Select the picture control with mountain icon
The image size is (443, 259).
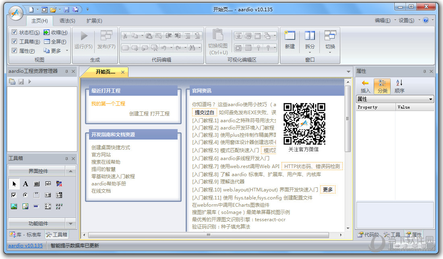pyautogui.click(x=14, y=207)
